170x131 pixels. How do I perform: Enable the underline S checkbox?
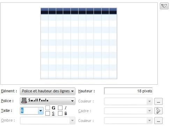tap(47, 113)
